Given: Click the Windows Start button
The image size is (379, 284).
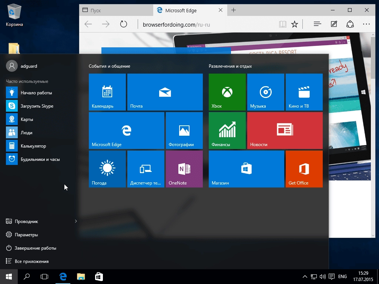Looking at the screenshot, I should coord(9,277).
